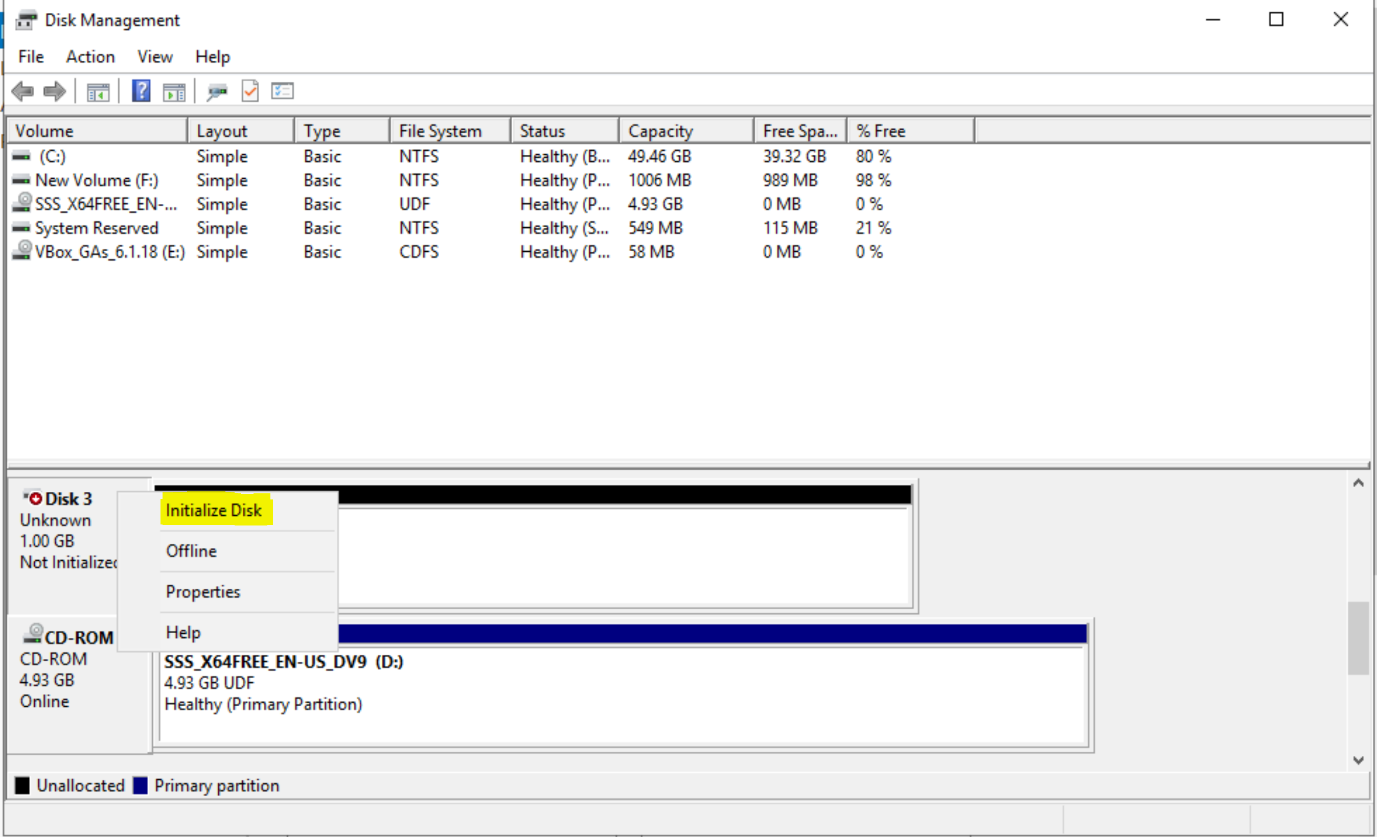Sort by the Type column header
The width and height of the screenshot is (1377, 837).
click(x=342, y=131)
